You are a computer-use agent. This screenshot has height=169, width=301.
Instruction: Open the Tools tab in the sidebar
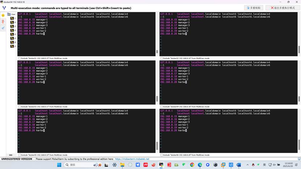tap(3, 22)
